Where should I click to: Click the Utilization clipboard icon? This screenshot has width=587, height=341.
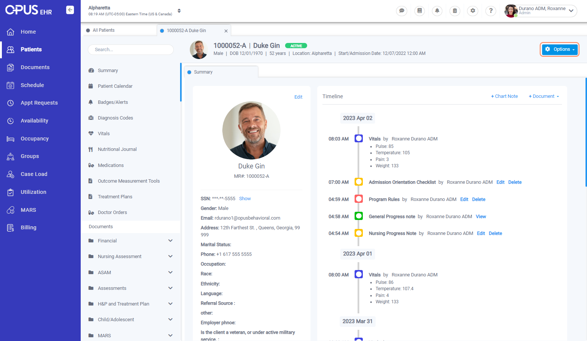click(10, 192)
